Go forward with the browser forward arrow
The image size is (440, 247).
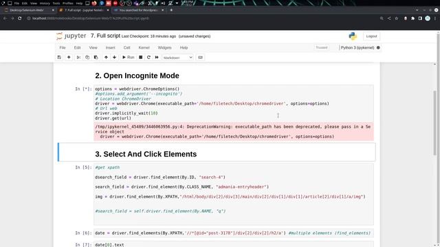pos(12,19)
